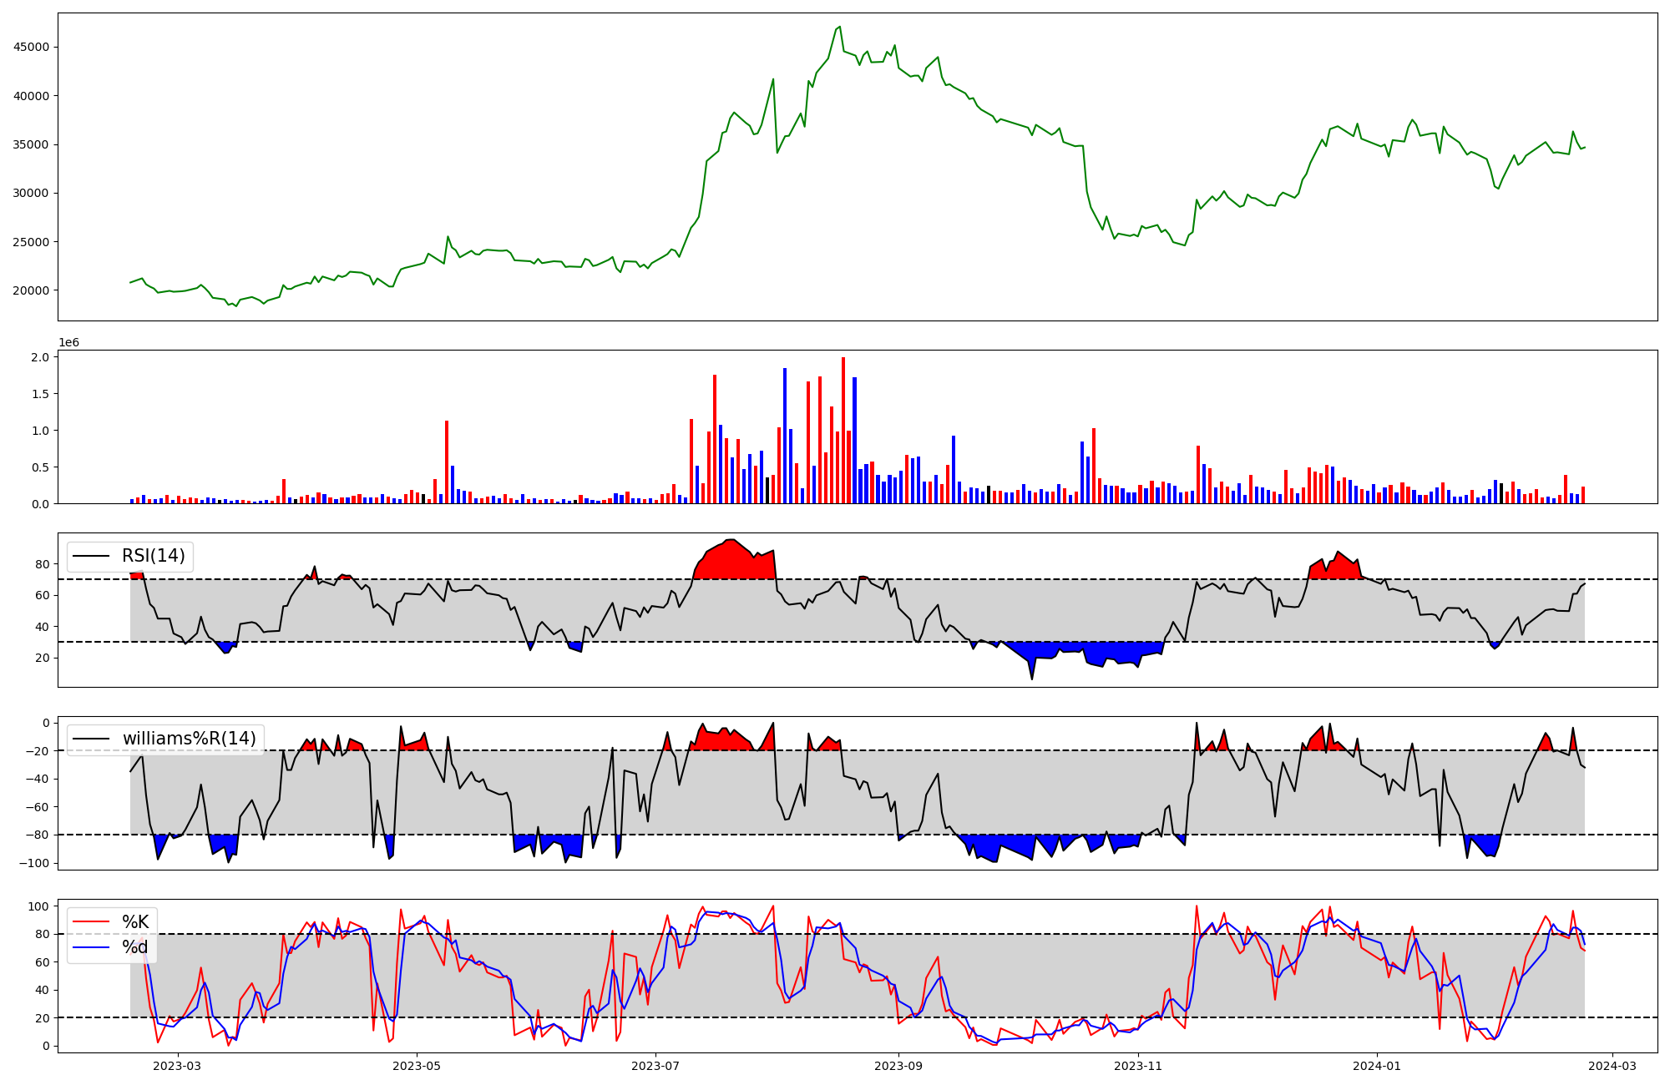Click the 2023-03 x-axis date label

pos(178,1066)
